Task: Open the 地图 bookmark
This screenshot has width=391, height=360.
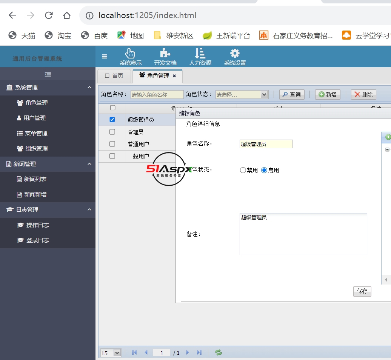Action: tap(131, 35)
